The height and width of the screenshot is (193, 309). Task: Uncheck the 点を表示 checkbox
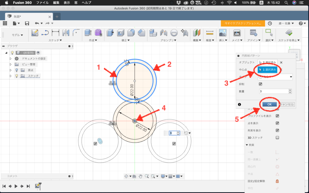click(277, 123)
